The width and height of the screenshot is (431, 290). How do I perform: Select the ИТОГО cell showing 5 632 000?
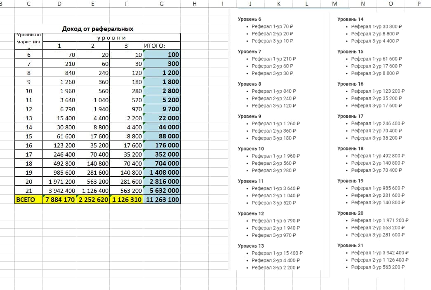click(x=162, y=191)
